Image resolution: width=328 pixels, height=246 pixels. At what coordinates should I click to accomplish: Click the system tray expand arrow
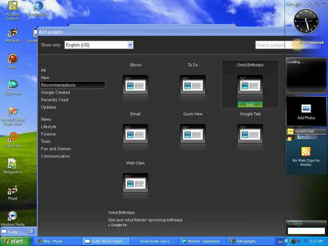point(286,241)
